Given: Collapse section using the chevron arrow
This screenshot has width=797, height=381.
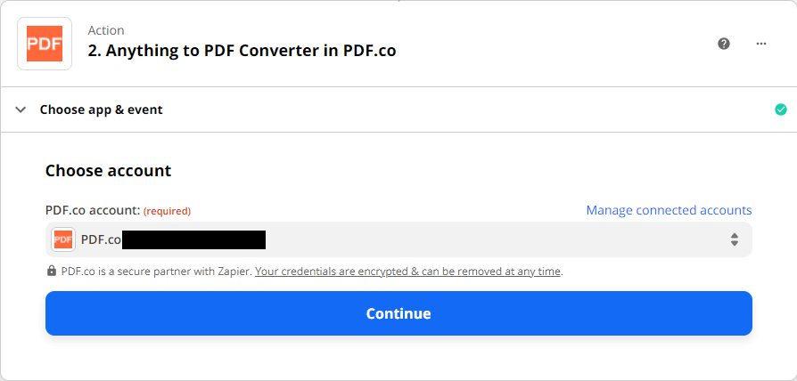Looking at the screenshot, I should point(21,109).
